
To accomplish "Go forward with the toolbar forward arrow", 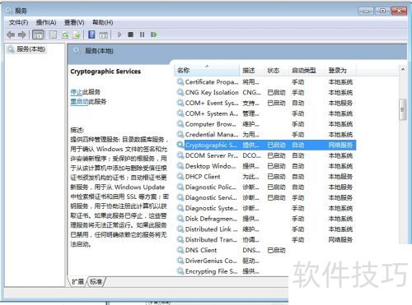I will (x=22, y=35).
